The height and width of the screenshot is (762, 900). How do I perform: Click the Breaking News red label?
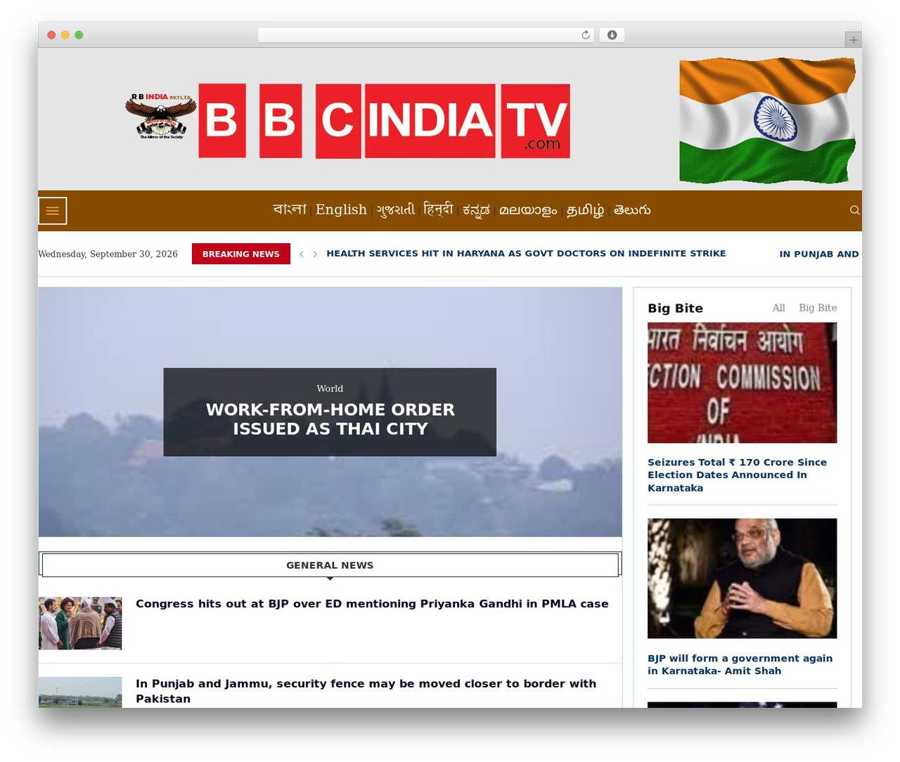click(x=241, y=254)
